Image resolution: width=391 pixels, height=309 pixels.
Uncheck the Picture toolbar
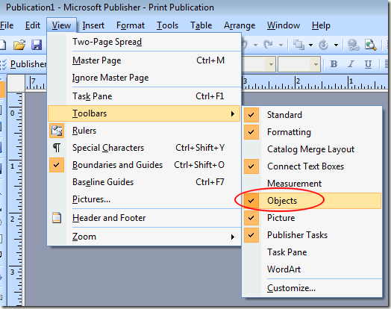click(x=312, y=218)
